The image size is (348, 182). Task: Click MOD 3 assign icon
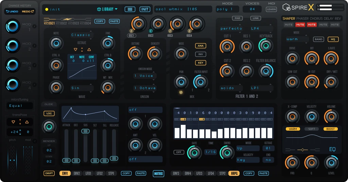point(34,65)
